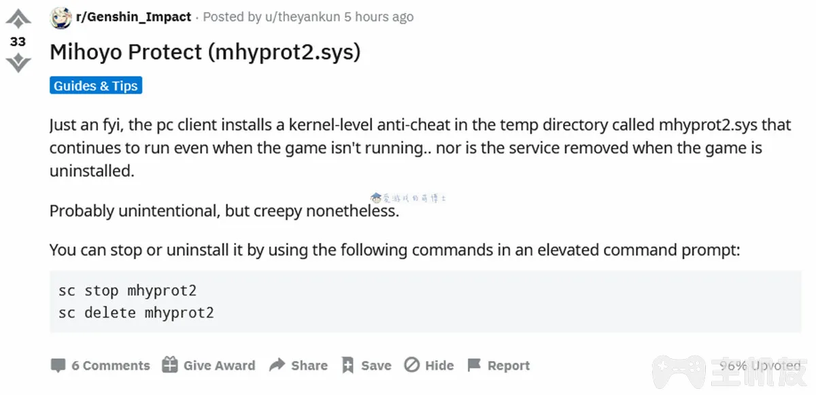
Task: Click the '5 hours ago' timestamp
Action: coord(379,17)
